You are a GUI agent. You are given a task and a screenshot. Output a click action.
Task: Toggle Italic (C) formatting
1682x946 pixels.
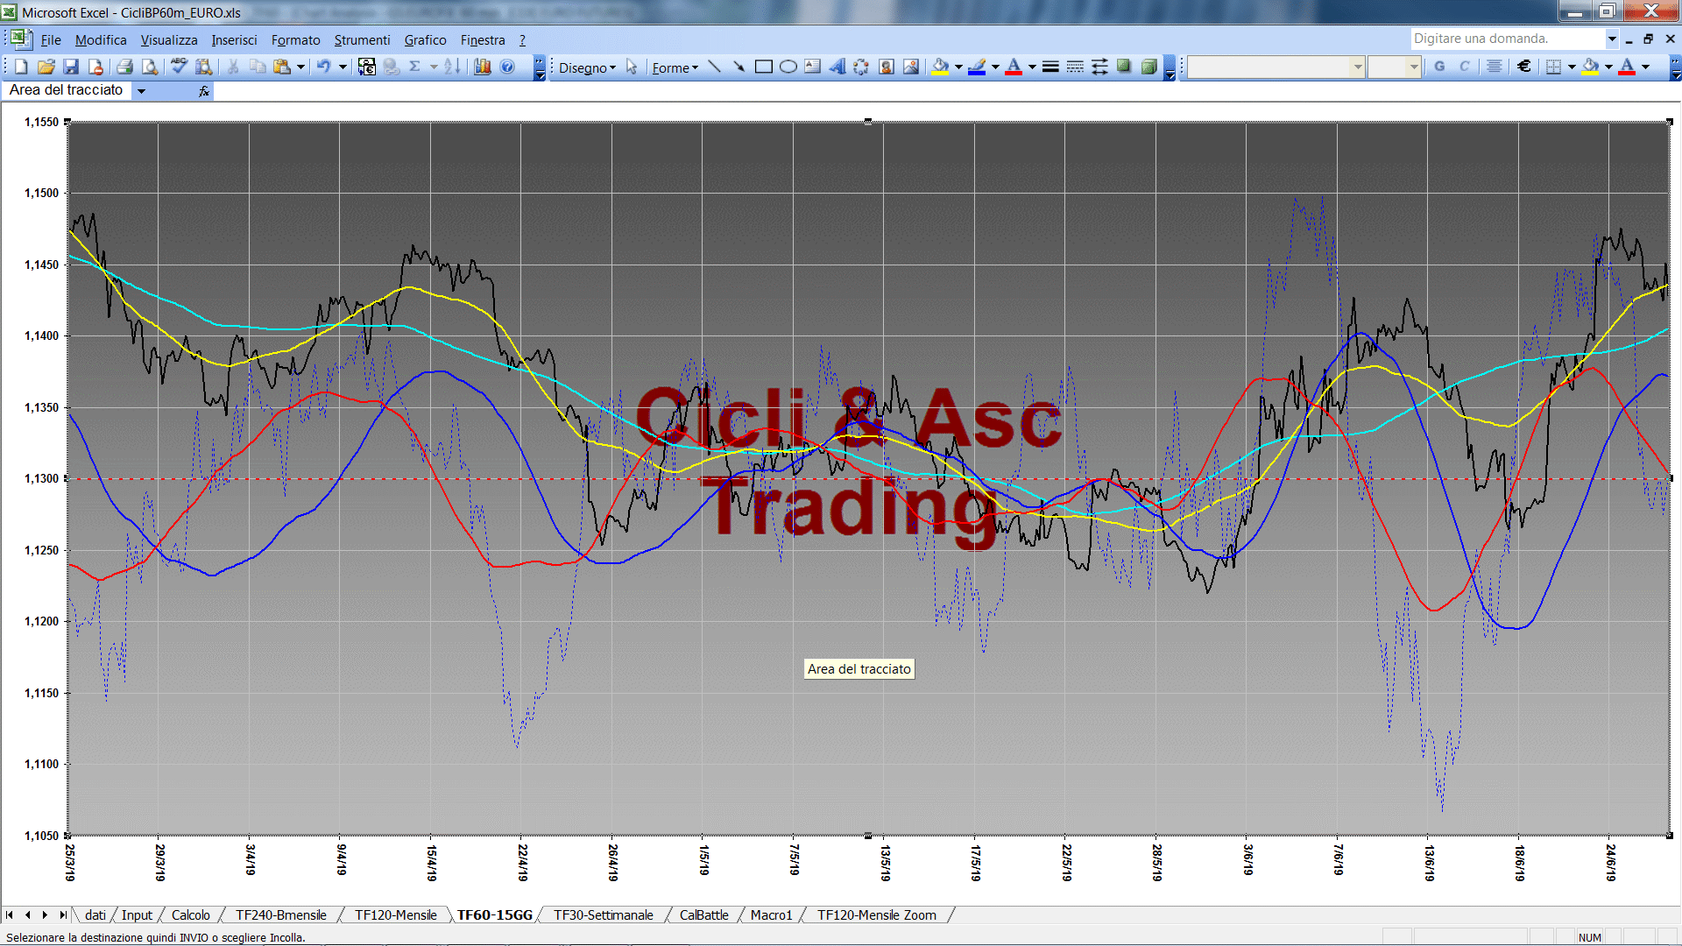(x=1464, y=67)
